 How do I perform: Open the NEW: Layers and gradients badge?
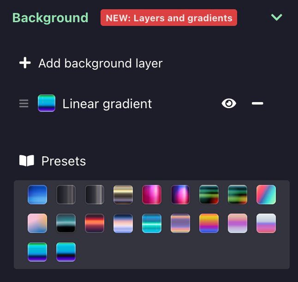(x=169, y=18)
